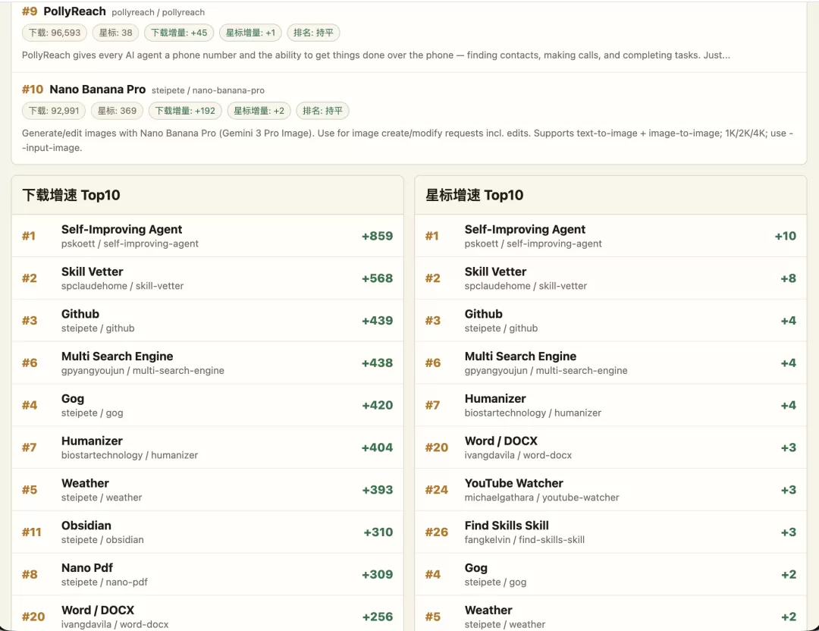Screen dimensions: 819x631
Task: Click the Nano Banana Pro description text
Action: pos(407,140)
